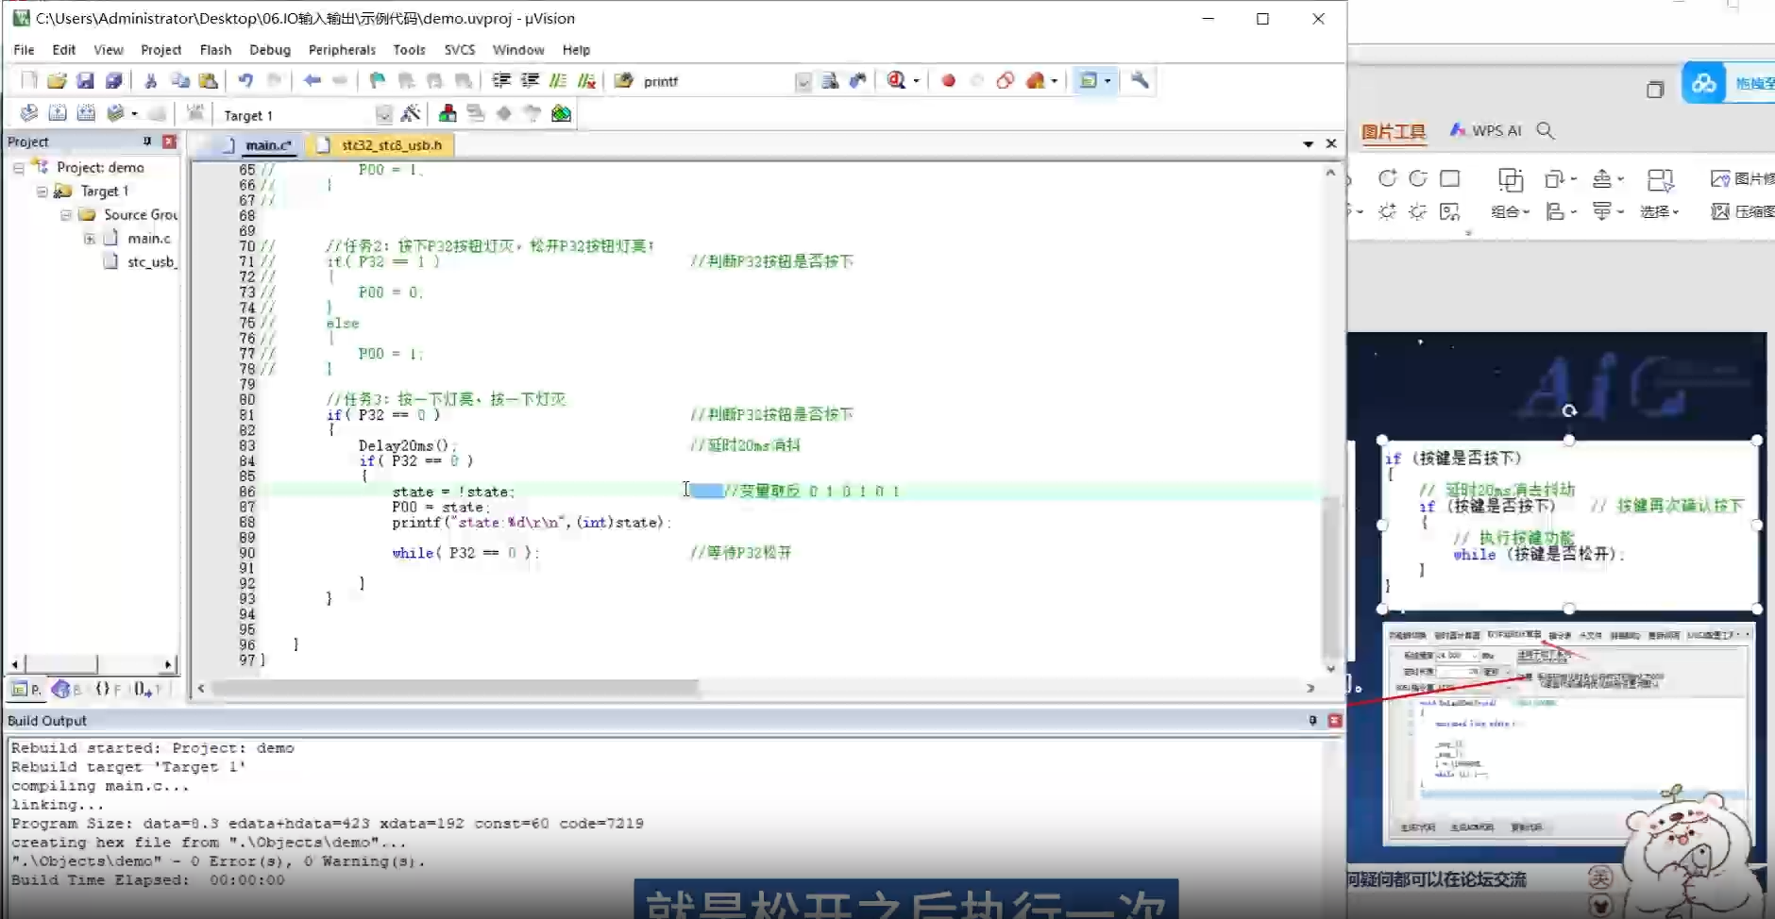This screenshot has width=1775, height=919.
Task: Open the Flash menu
Action: pos(215,50)
